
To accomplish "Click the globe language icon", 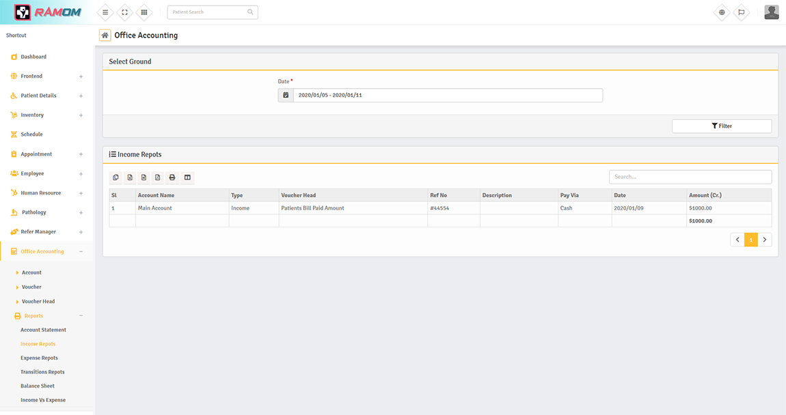I will (x=722, y=12).
